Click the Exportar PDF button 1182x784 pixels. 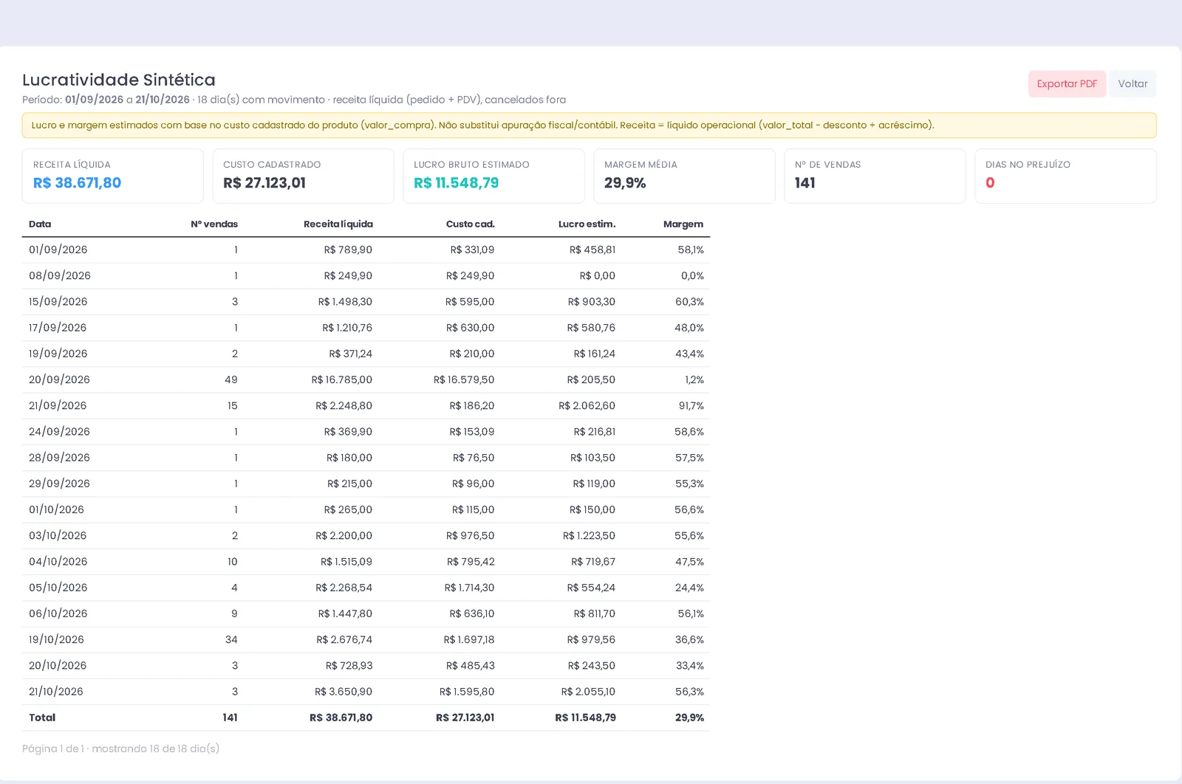(1067, 84)
